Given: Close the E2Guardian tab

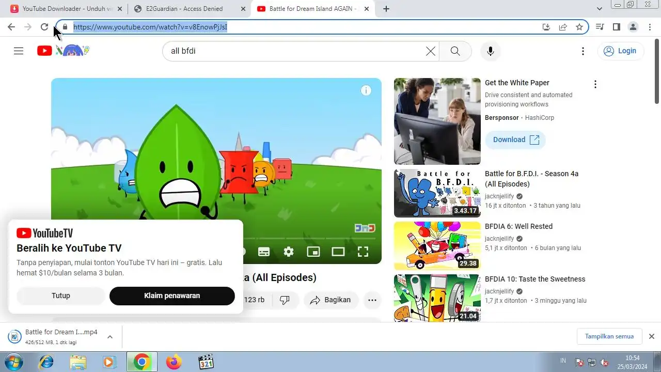Looking at the screenshot, I should click(x=243, y=9).
